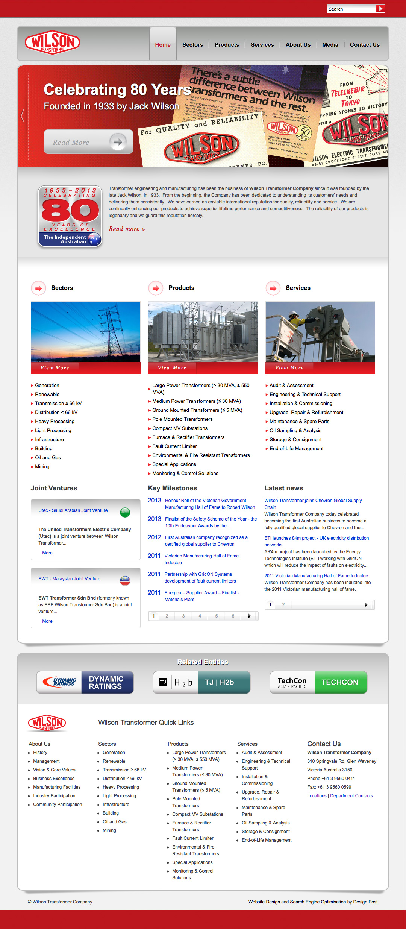Click View More under Sectors image
Image resolution: width=406 pixels, height=929 pixels.
point(55,368)
